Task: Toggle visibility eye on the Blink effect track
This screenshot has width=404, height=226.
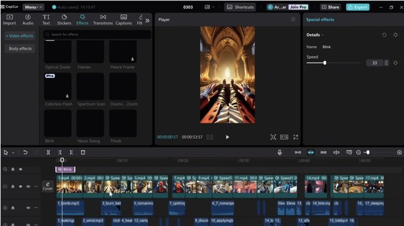Action: [x=21, y=169]
